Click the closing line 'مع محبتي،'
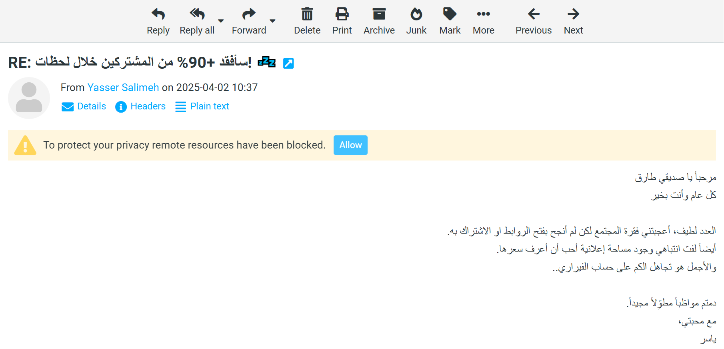The width and height of the screenshot is (724, 349). (698, 321)
